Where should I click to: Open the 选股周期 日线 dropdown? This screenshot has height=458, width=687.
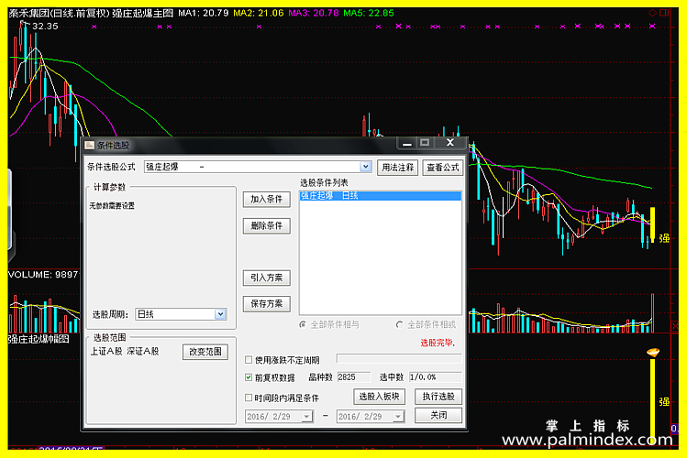coord(220,314)
